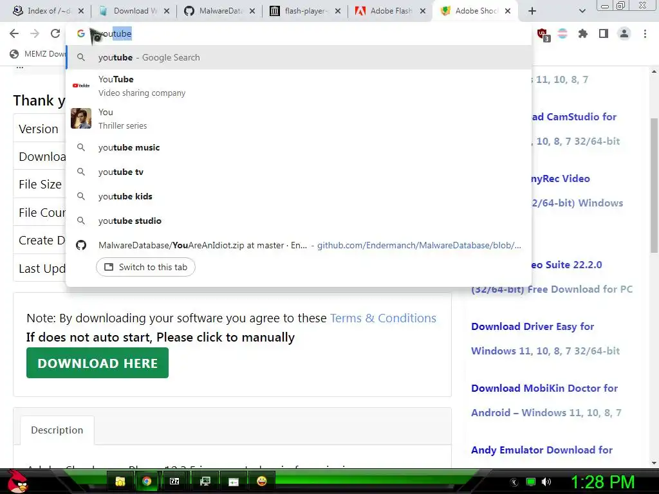Choose the 'youtube - Google Search' suggestion

point(299,57)
